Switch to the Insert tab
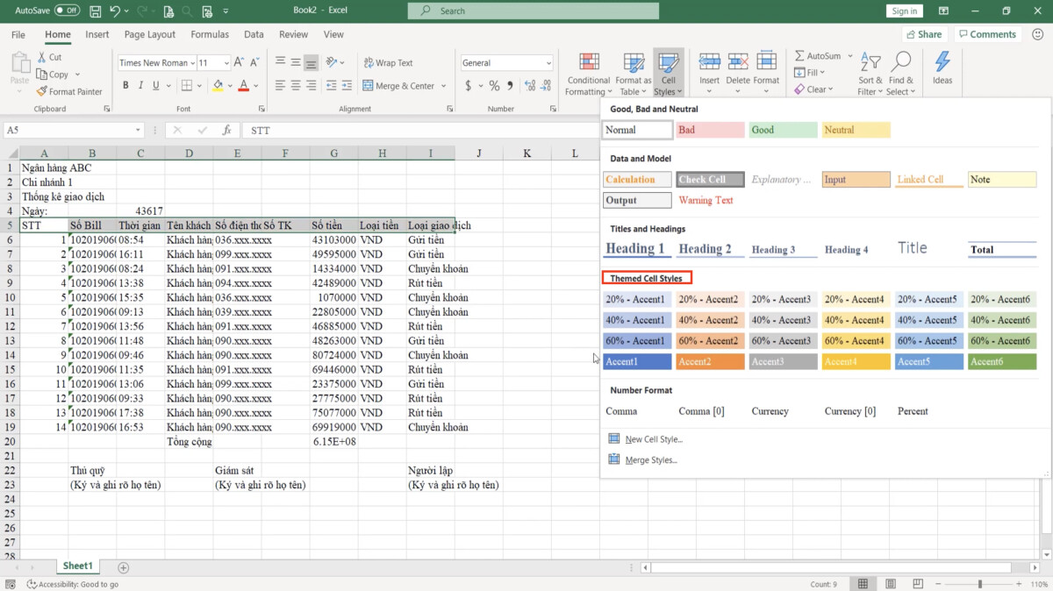Image resolution: width=1053 pixels, height=591 pixels. click(x=97, y=34)
